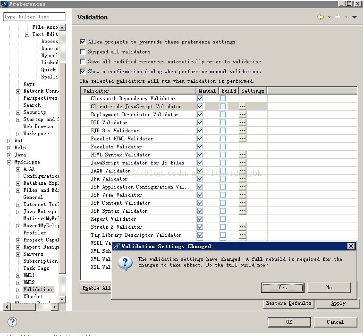Viewport: 364px width, 336px height.
Task: Open the Validation page view menu triangle
Action: pos(355,17)
